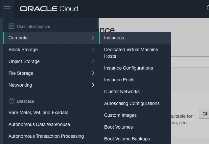Select Autoscaling Configurations
209x144 pixels.
click(132, 103)
